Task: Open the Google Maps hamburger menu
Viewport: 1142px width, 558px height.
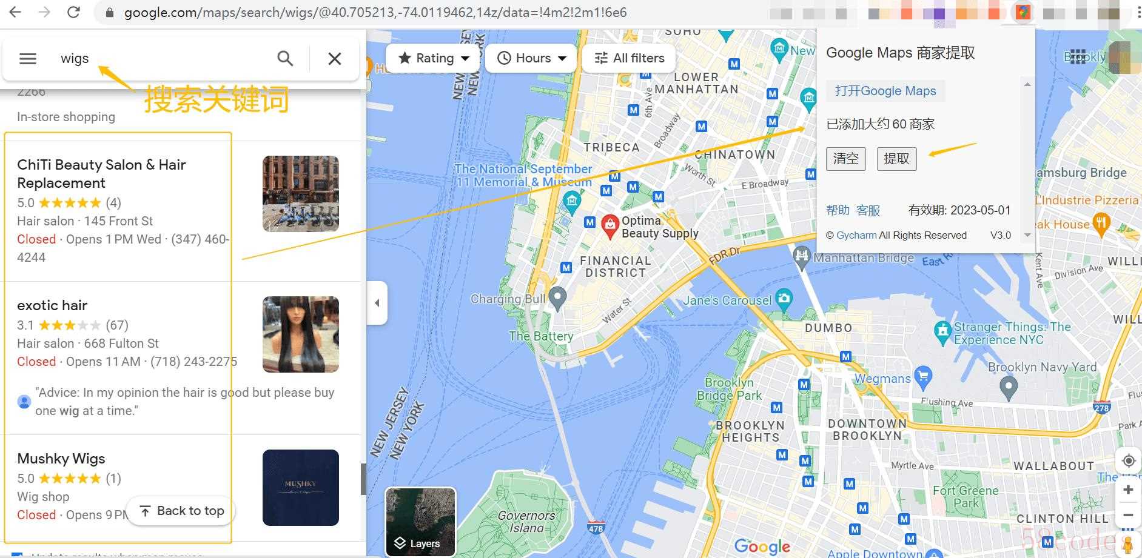Action: (x=28, y=59)
